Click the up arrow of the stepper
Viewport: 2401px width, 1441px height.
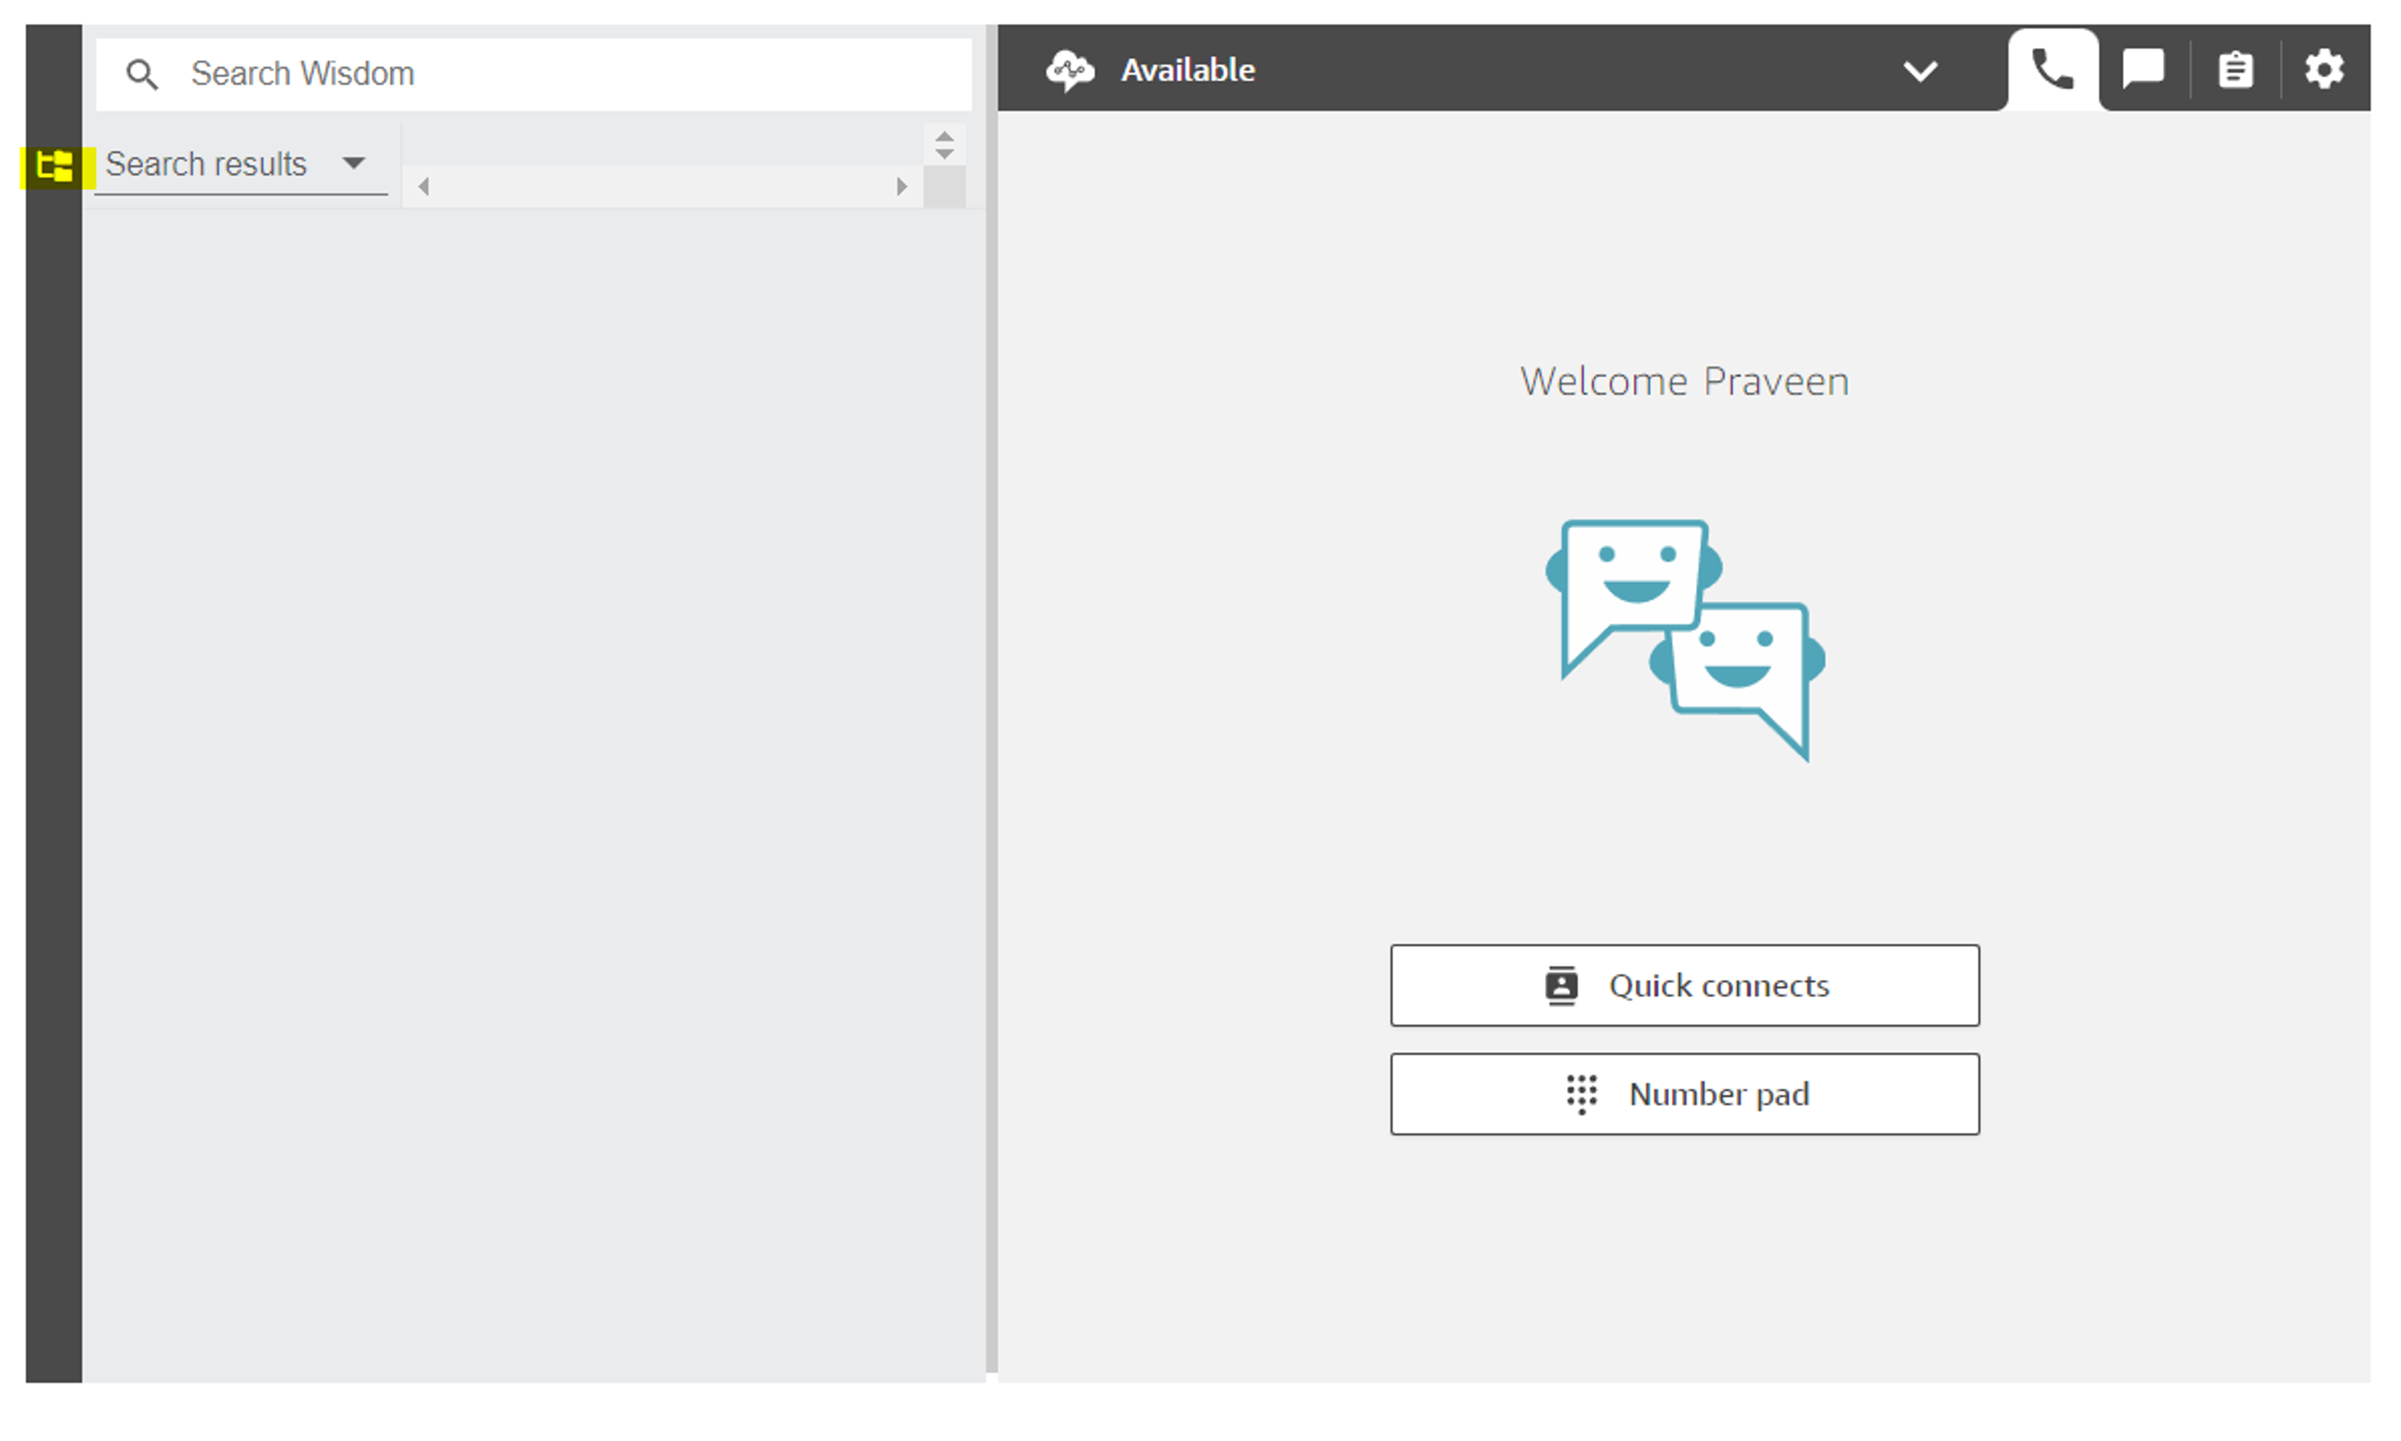(x=944, y=136)
